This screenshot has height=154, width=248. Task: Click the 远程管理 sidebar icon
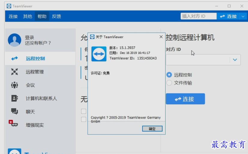click(x=15, y=72)
